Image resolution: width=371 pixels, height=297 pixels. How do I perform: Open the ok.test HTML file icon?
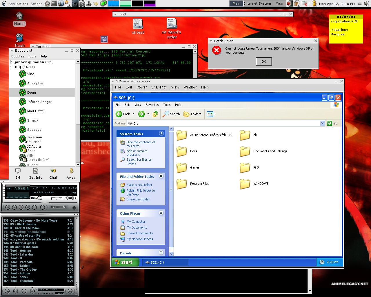coord(138,26)
